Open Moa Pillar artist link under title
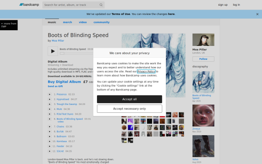 pos(58,41)
